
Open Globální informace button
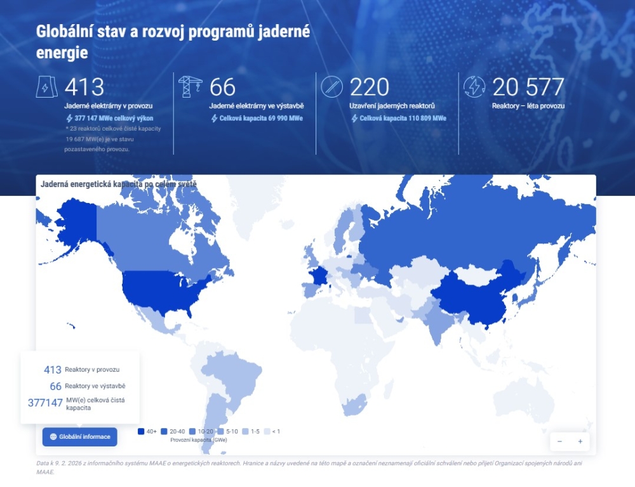tap(80, 437)
